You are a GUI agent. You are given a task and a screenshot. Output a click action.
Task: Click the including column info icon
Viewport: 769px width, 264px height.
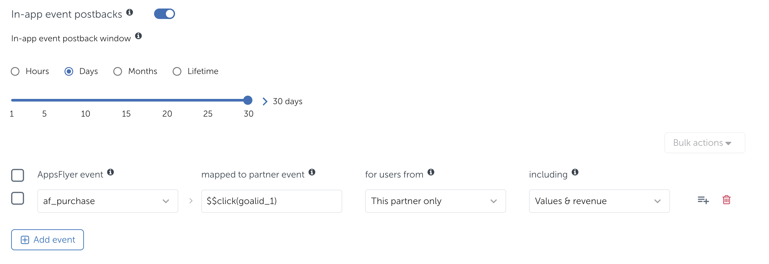(576, 172)
